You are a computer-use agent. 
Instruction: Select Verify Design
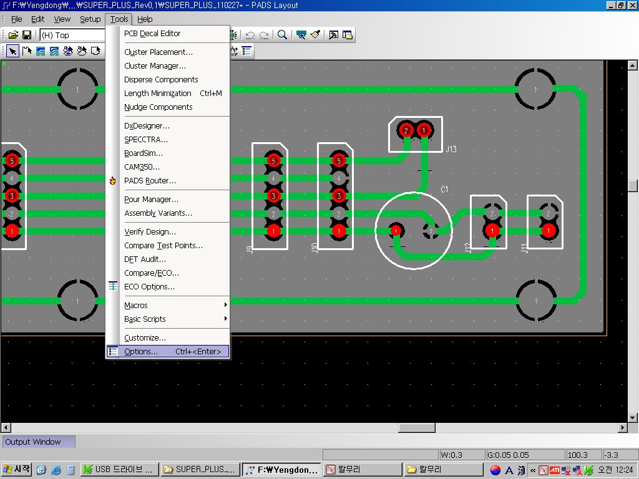(x=168, y=232)
